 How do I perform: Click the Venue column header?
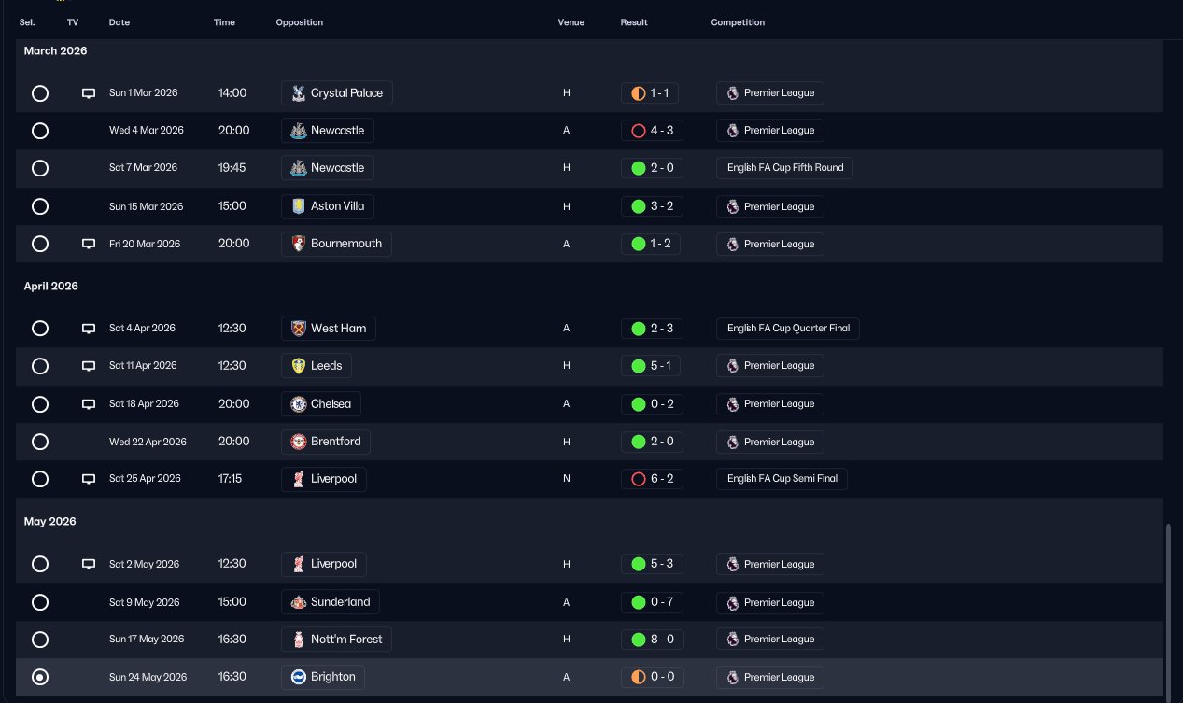pyautogui.click(x=571, y=22)
